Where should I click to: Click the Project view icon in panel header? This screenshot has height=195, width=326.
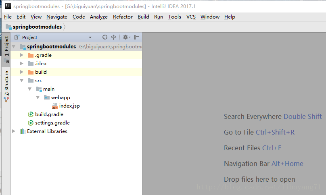(17, 37)
